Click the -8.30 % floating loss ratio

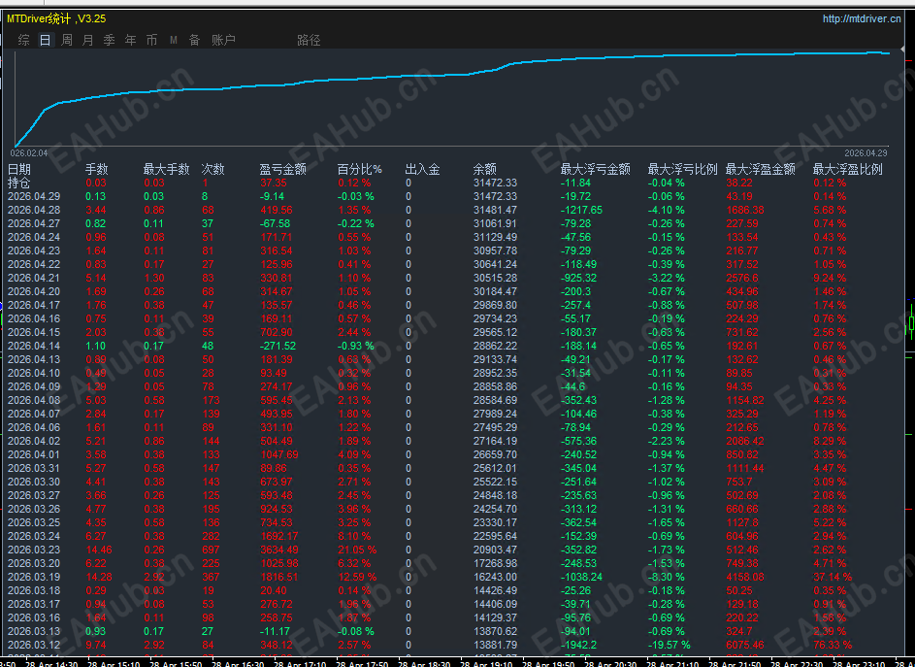pos(666,577)
